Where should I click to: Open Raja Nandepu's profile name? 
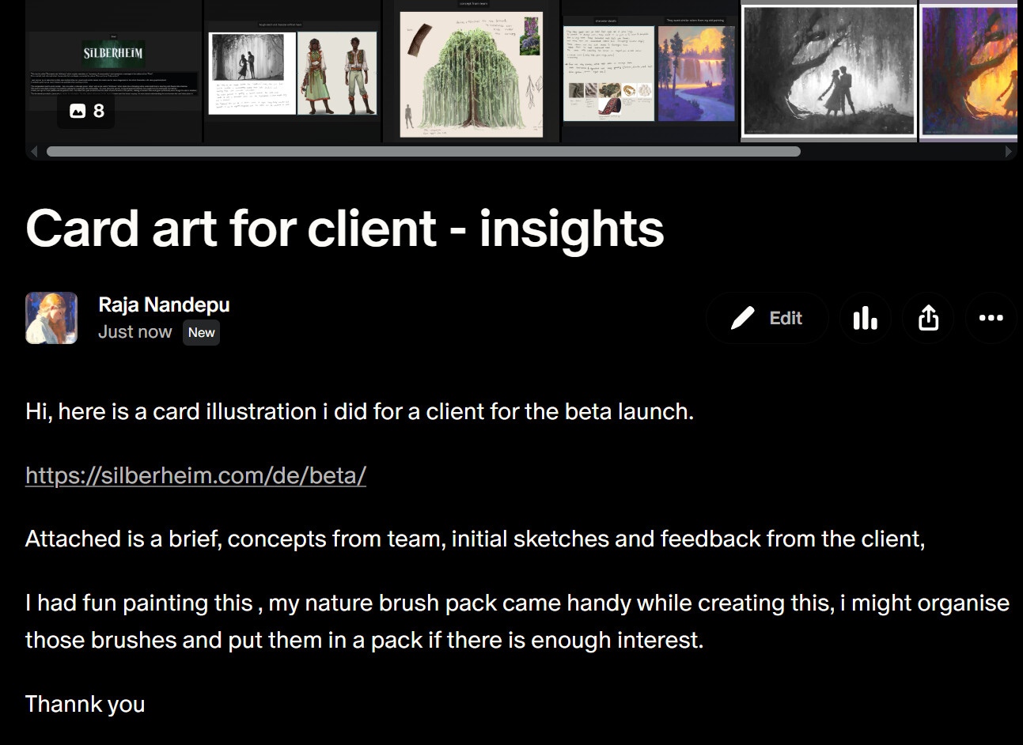click(x=164, y=304)
